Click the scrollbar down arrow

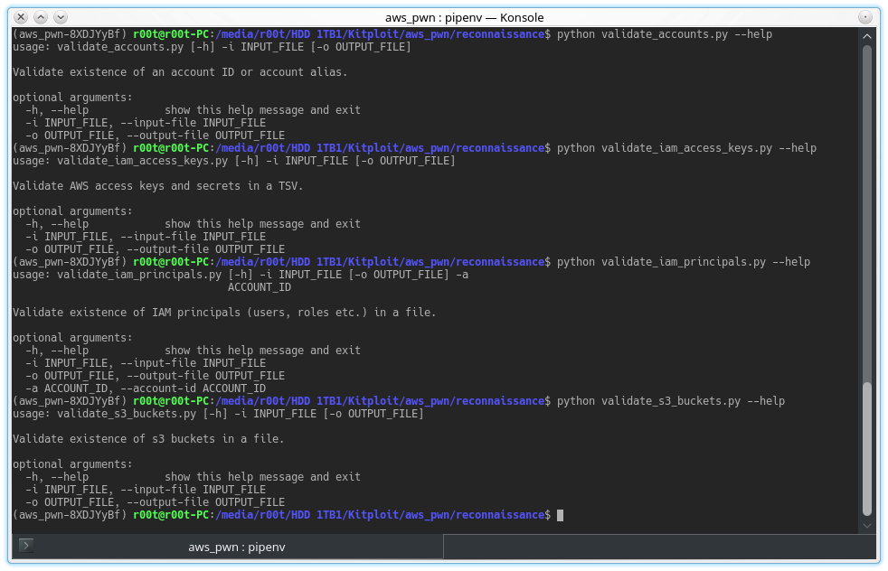(x=868, y=524)
